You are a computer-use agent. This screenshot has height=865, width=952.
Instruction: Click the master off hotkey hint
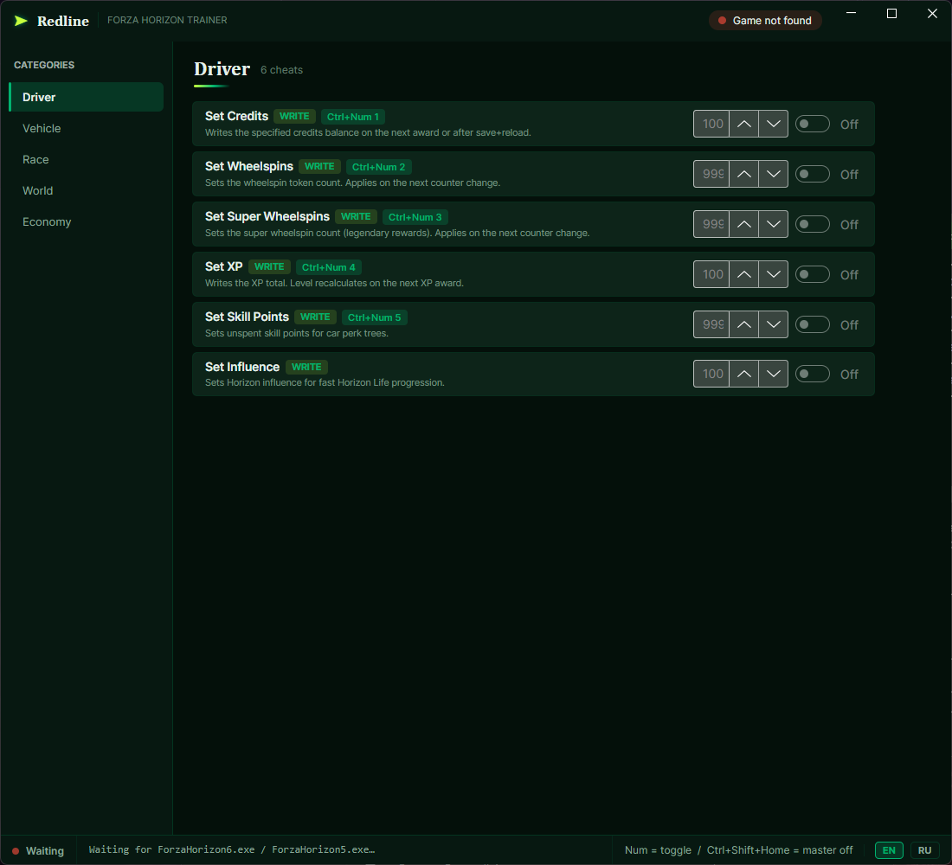pos(780,850)
